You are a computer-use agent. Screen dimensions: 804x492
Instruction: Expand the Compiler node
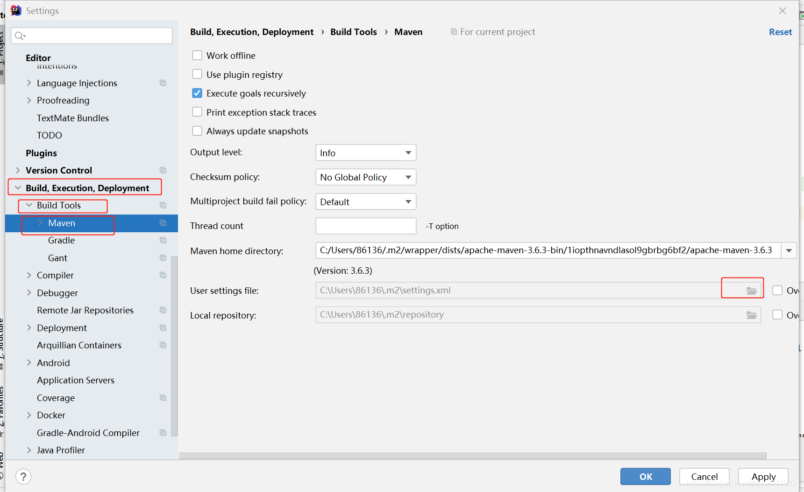29,275
